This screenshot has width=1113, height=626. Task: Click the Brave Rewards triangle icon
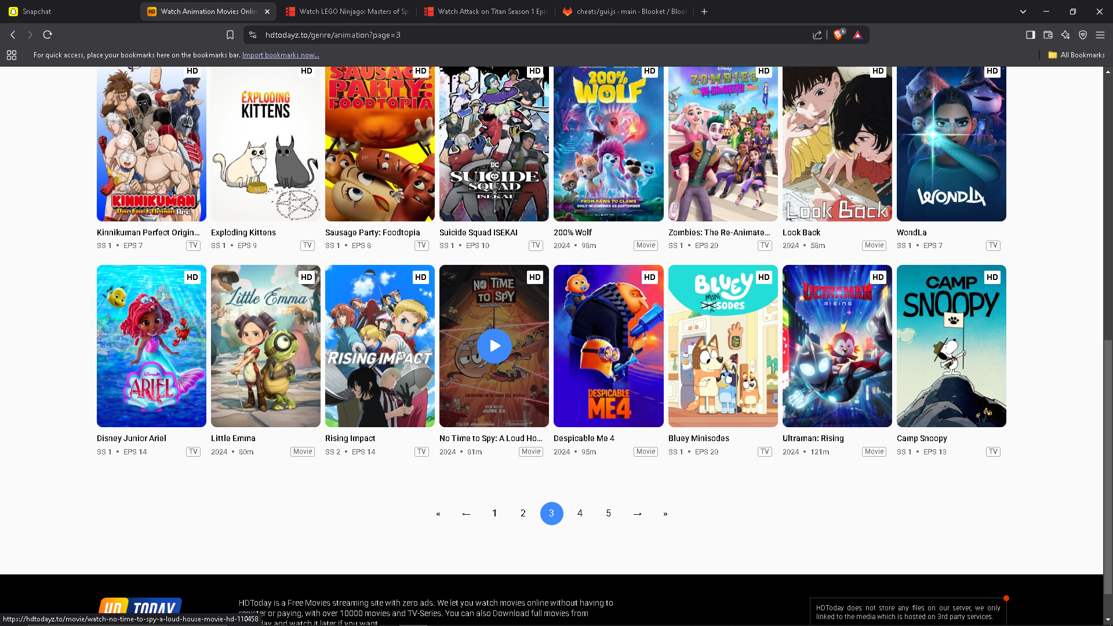[x=857, y=35]
